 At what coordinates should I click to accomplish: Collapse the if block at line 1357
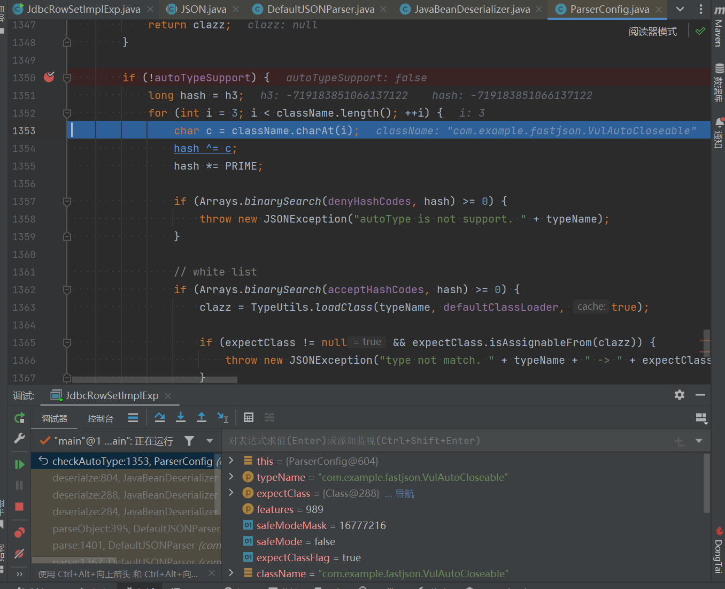pyautogui.click(x=67, y=201)
